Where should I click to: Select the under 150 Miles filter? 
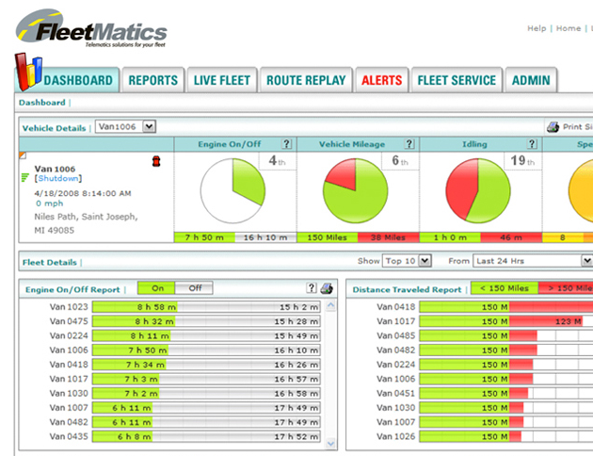[504, 289]
